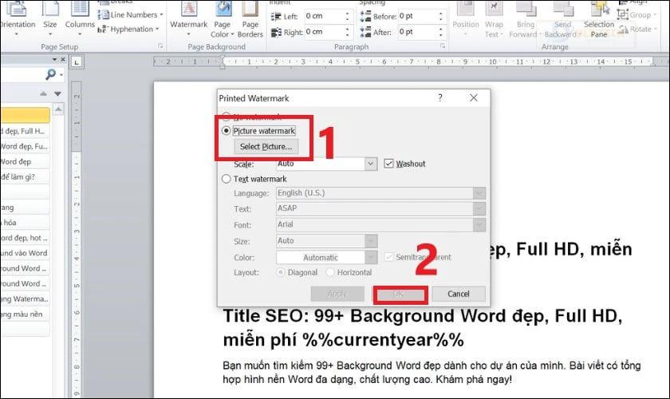Click the Apply button
Screen dimensions: 670x399
pyautogui.click(x=337, y=294)
